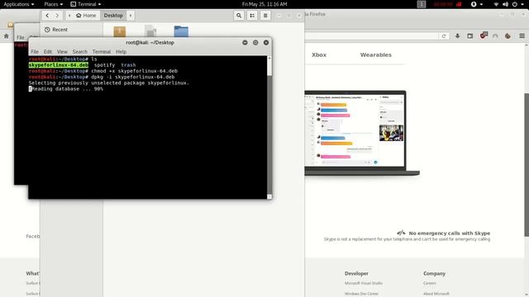Viewport: 529px width, 297px height.
Task: Click the Firefox square toolbar icon
Action: pyautogui.click(x=470, y=36)
